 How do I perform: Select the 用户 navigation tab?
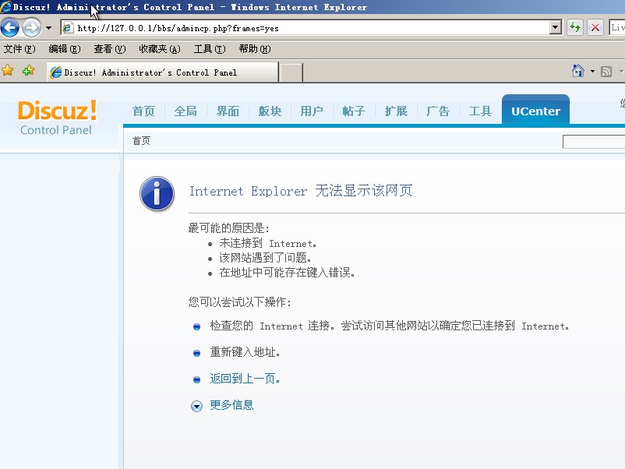312,111
